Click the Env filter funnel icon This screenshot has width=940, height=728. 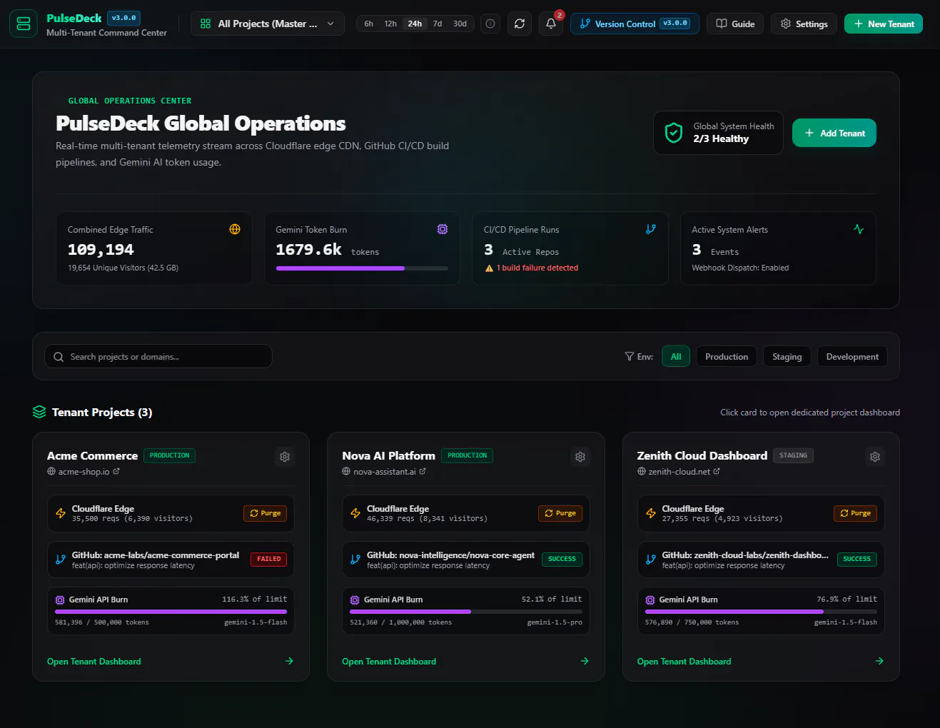coord(630,356)
